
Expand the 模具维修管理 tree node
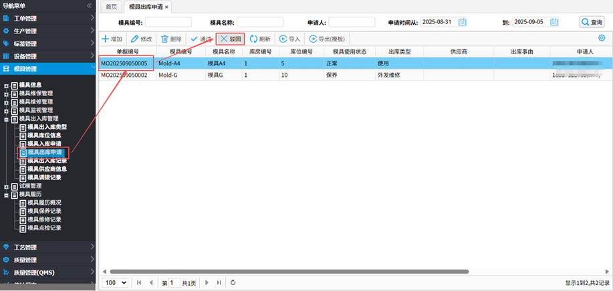tap(6, 102)
